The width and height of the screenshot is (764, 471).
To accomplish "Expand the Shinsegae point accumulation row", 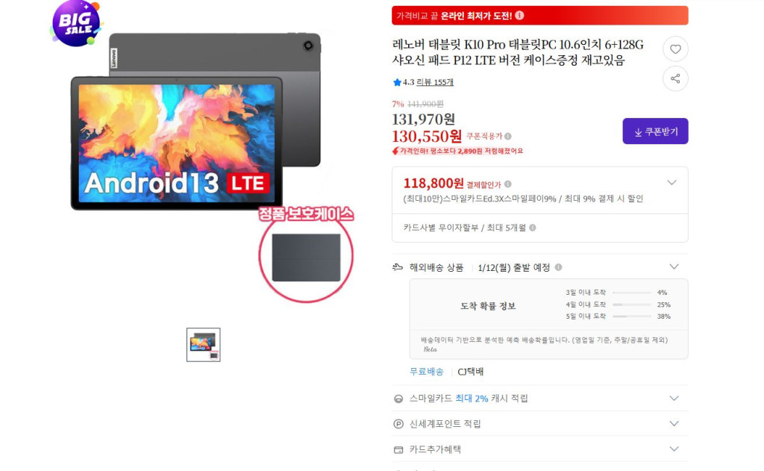I will 540,424.
